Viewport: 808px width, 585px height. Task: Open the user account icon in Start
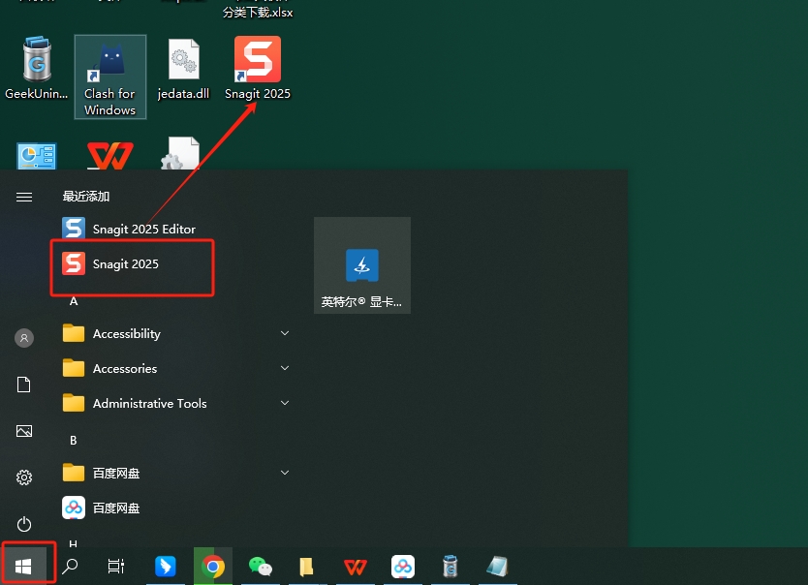(x=24, y=338)
